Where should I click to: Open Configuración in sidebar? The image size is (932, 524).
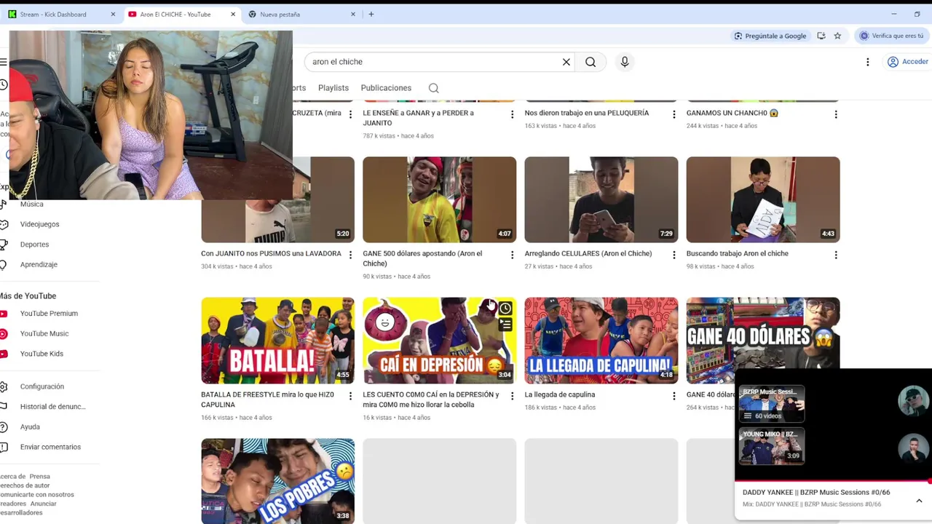pos(42,386)
